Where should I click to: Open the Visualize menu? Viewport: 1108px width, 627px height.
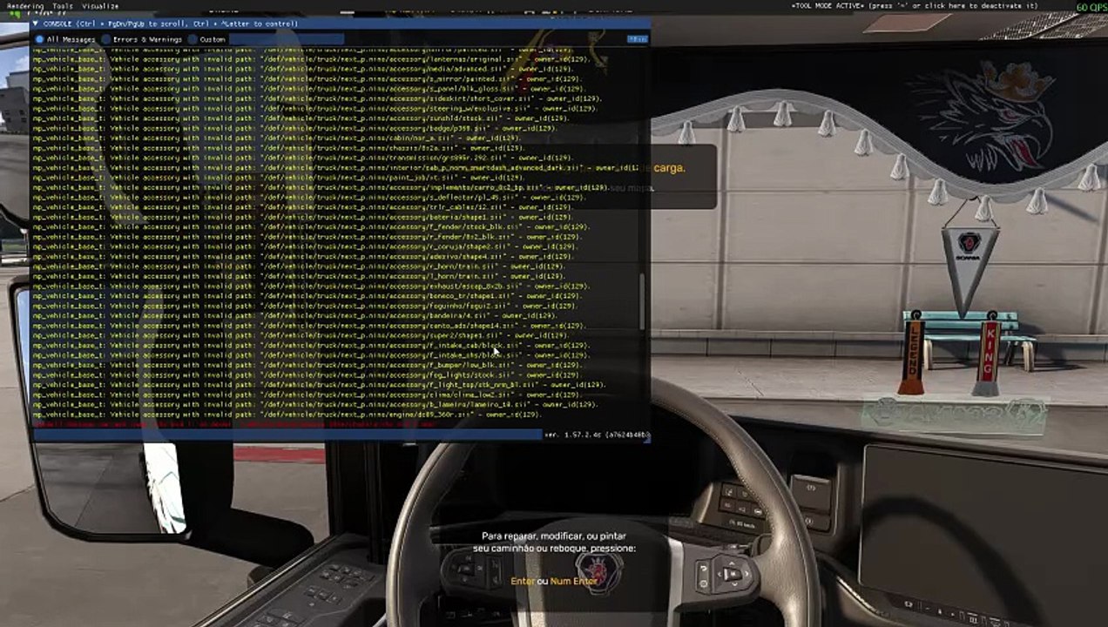pos(100,6)
